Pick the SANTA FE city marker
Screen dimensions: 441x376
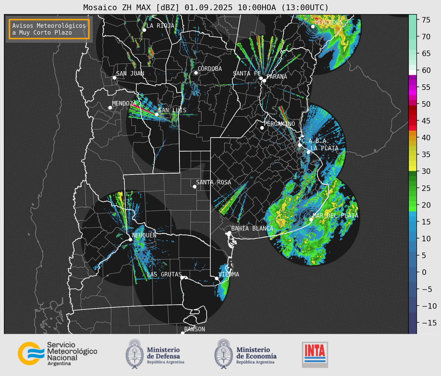(261, 78)
